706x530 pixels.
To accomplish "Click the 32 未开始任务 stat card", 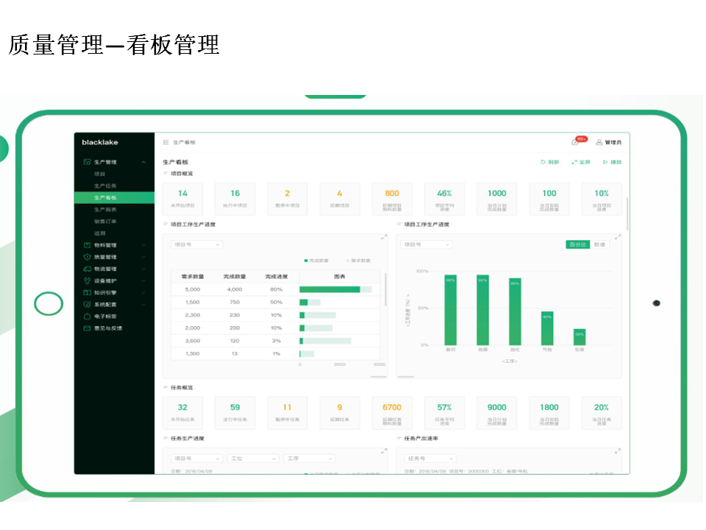I will click(182, 413).
